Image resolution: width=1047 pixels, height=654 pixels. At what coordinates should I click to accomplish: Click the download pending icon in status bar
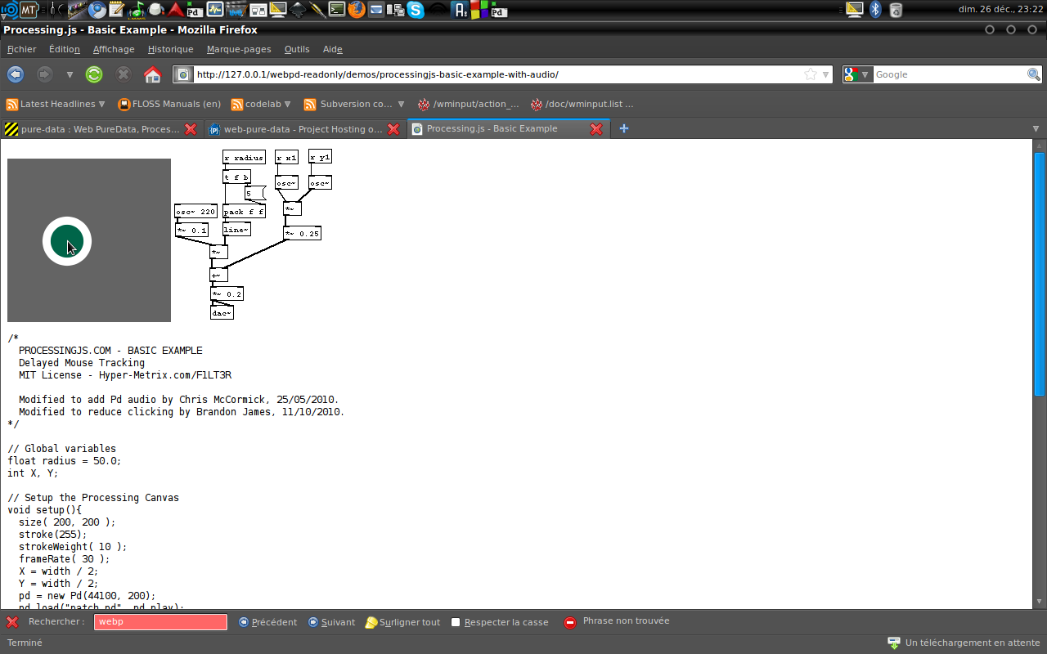pyautogui.click(x=894, y=643)
